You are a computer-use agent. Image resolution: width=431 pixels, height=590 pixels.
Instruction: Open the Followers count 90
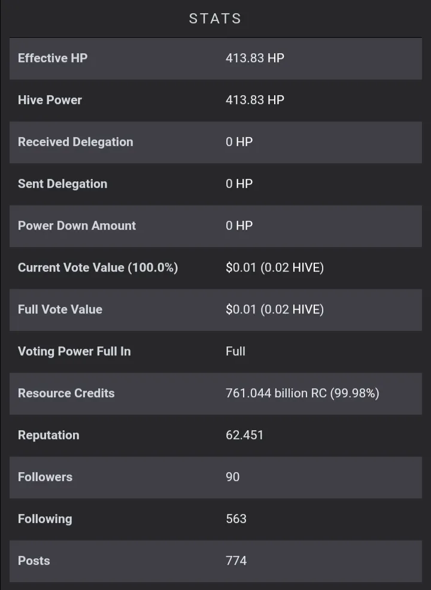pos(233,477)
